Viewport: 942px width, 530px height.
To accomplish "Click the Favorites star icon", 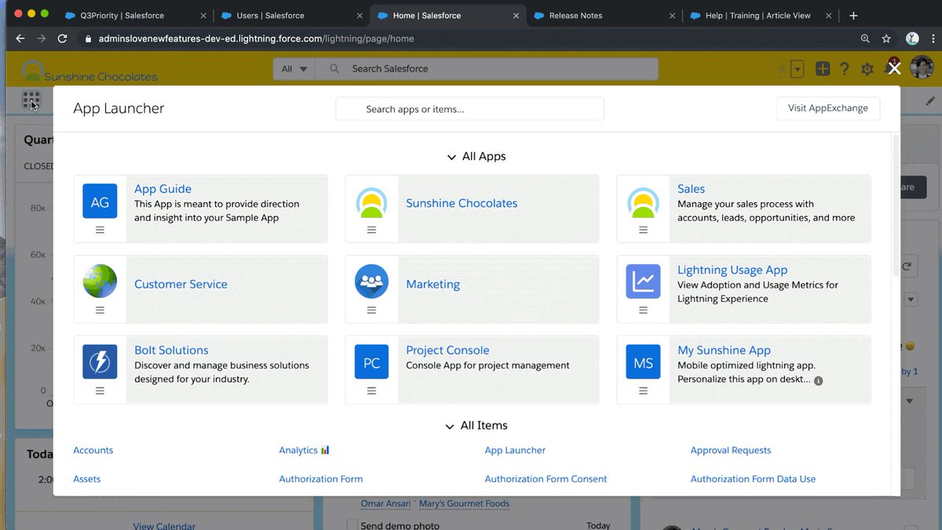I will [x=782, y=69].
